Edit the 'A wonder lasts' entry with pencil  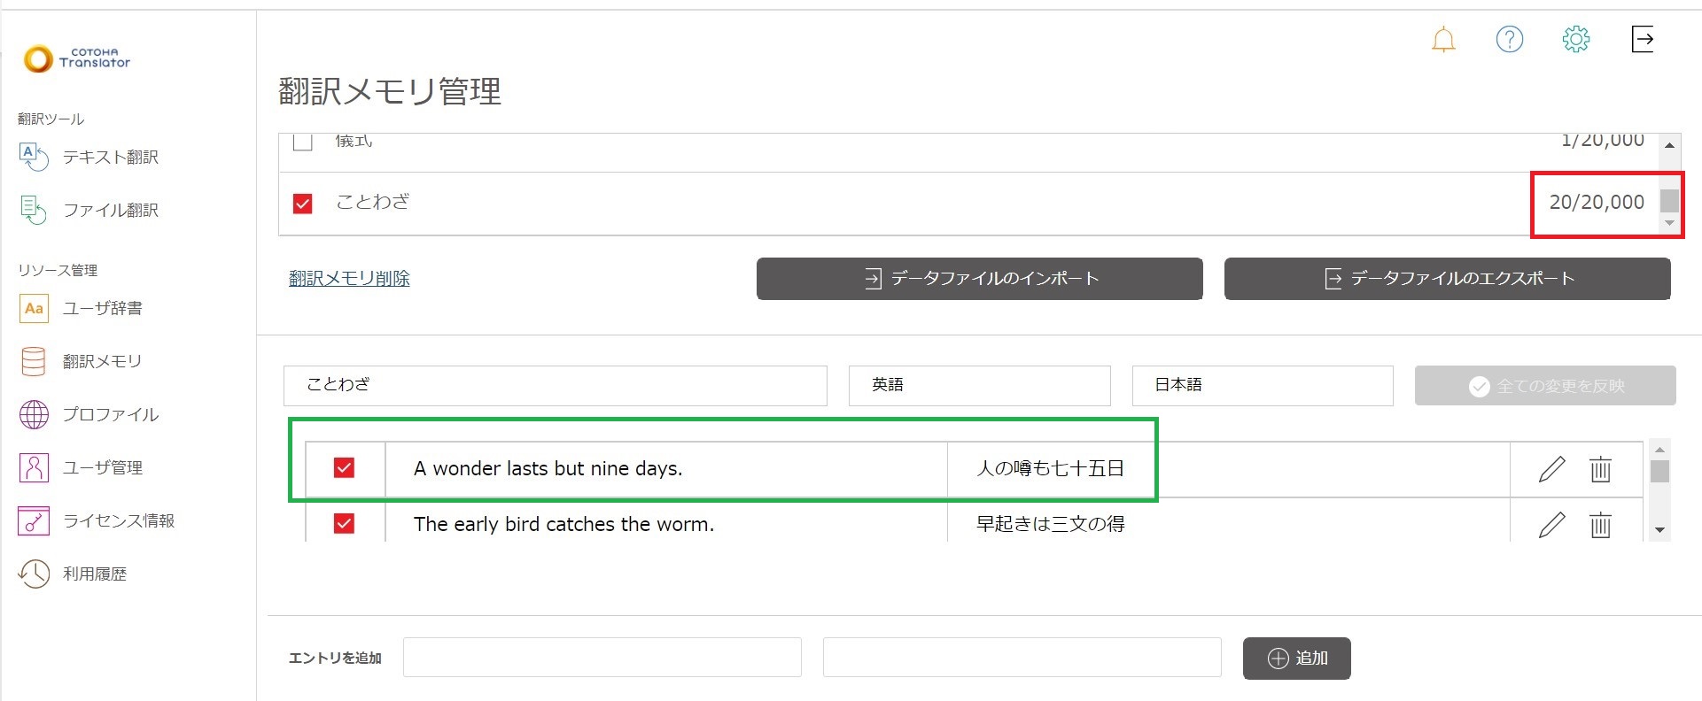click(x=1551, y=469)
